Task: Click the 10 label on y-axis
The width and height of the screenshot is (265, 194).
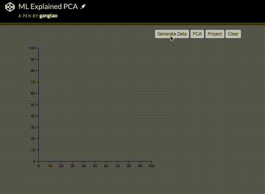Action: (x=33, y=150)
